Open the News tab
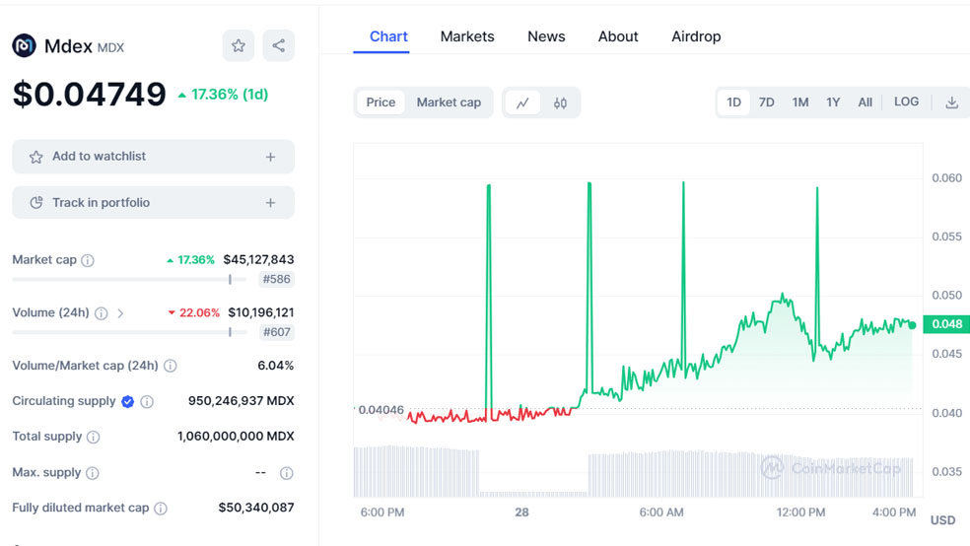 click(546, 36)
